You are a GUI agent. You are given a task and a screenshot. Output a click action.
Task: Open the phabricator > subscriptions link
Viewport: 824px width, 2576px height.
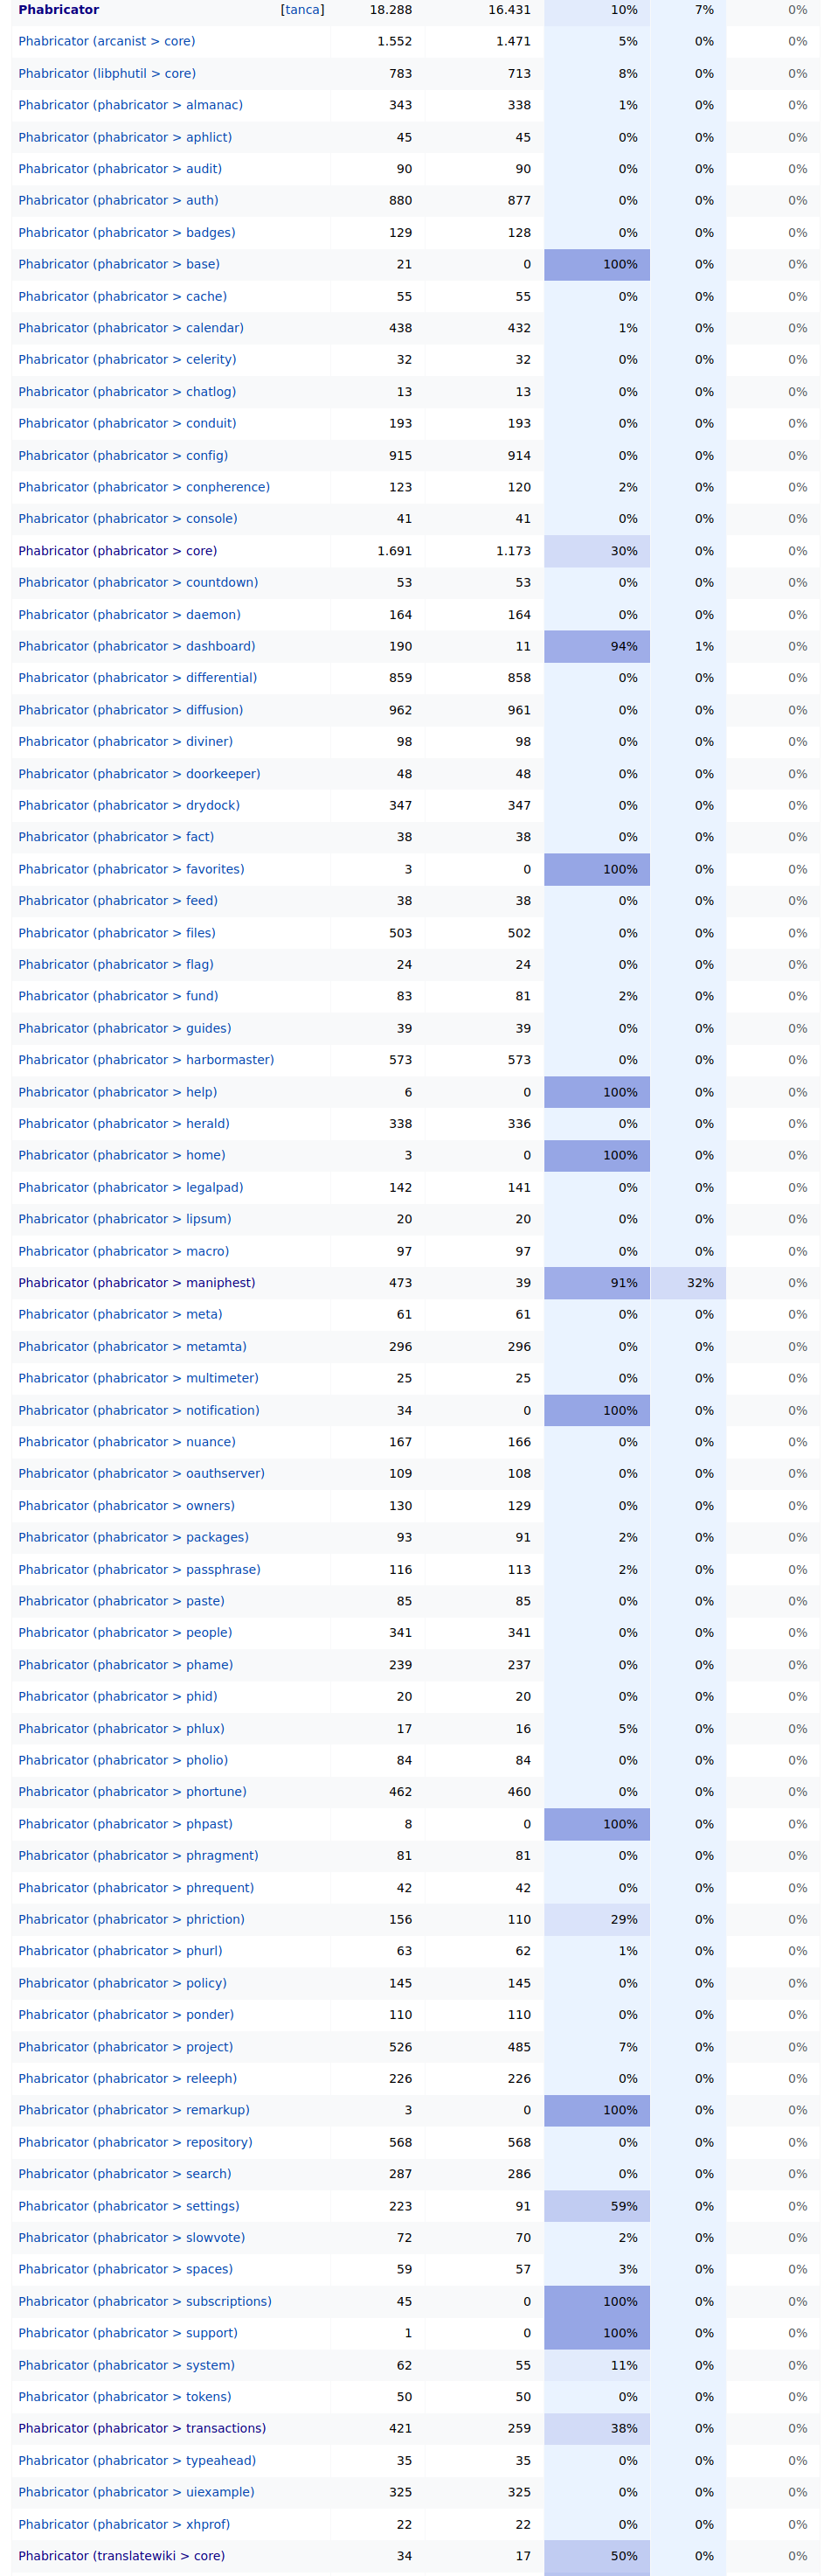[145, 2302]
